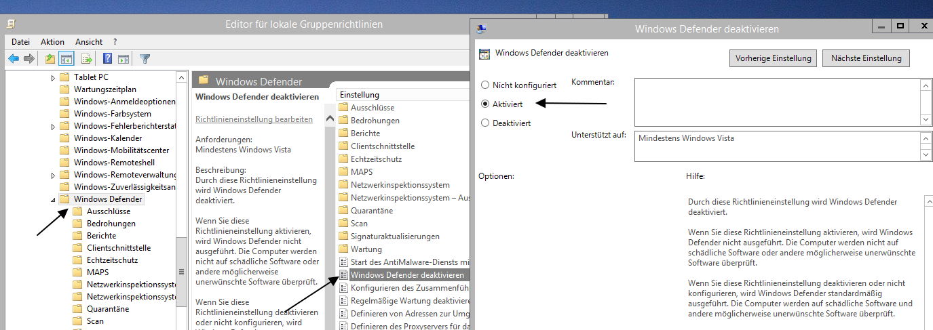Click the folder icon of Signaturaktualisierungen in list
Screen dimensions: 933x330
coord(344,236)
